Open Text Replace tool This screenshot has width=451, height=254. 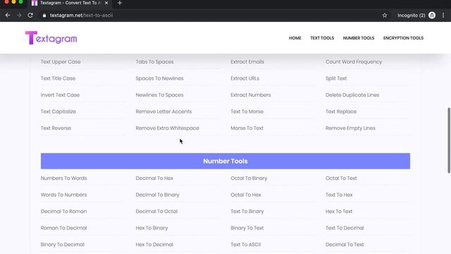[x=341, y=111]
